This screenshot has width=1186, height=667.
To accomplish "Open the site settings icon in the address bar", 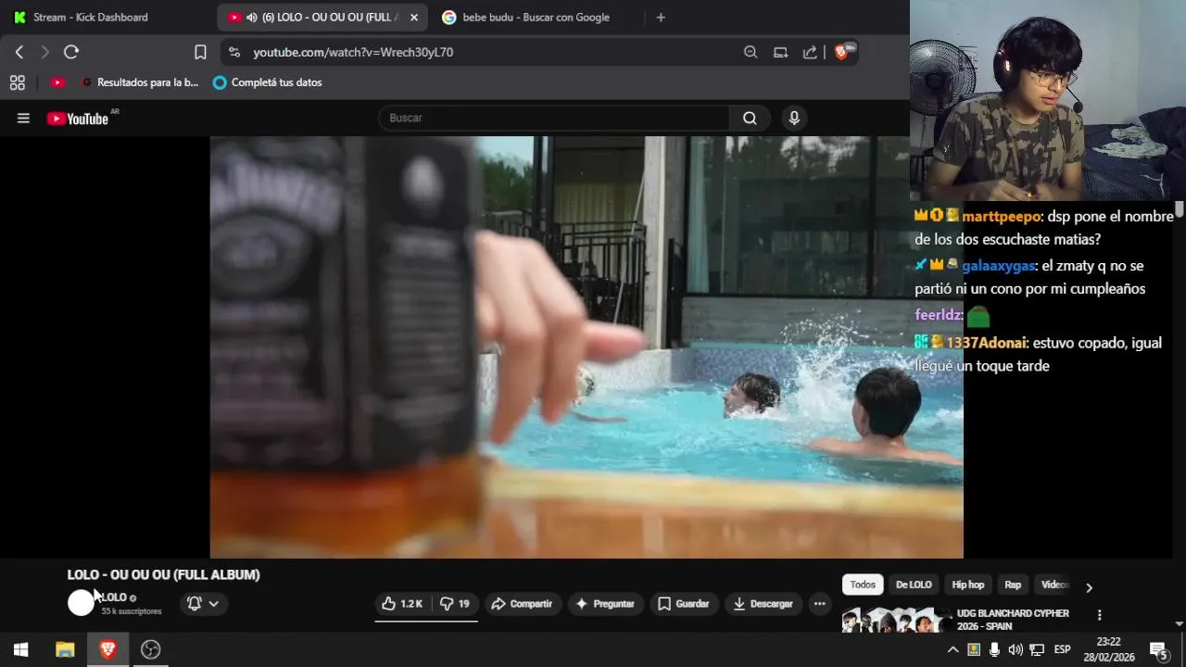I will pos(233,52).
